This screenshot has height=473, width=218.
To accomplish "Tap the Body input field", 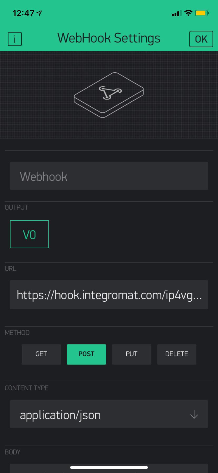I will tap(109, 469).
